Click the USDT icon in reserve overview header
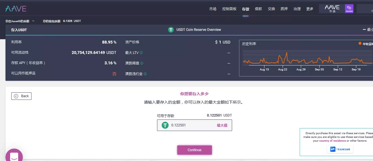Image resolution: width=373 pixels, height=161 pixels. tap(171, 30)
